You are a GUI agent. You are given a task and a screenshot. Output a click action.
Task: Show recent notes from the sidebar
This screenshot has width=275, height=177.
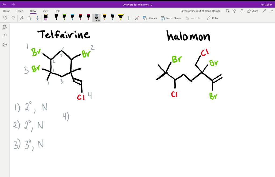5,45
